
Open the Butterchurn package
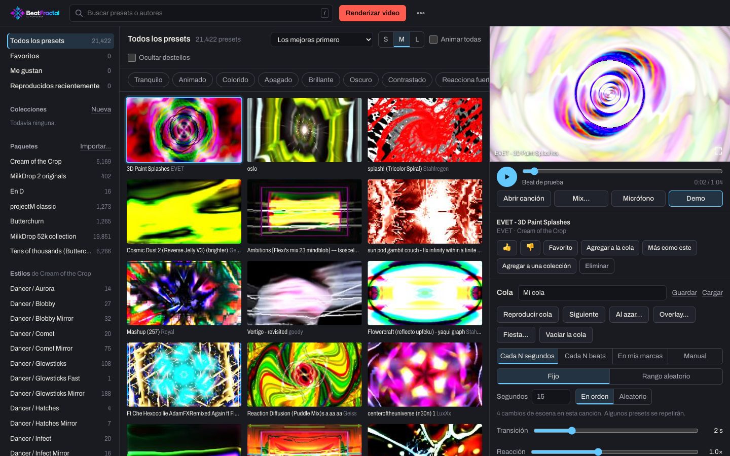tap(60, 221)
